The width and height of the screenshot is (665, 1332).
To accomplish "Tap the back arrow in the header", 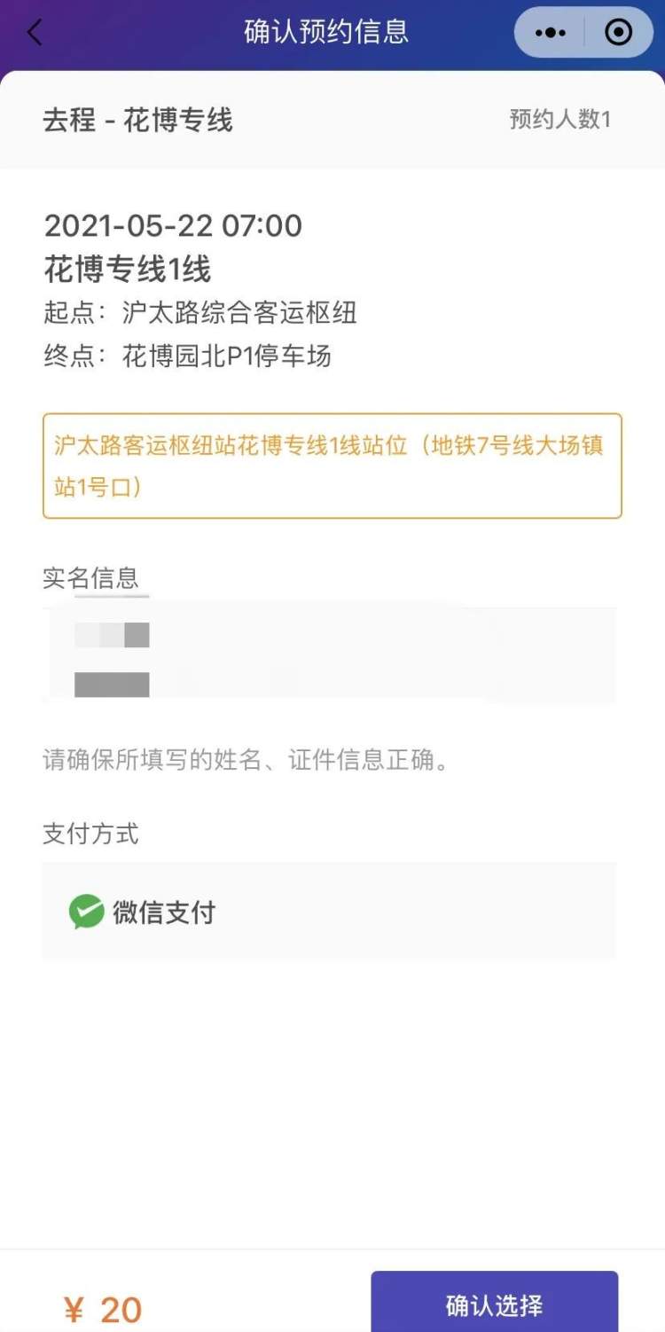I will 35,33.
